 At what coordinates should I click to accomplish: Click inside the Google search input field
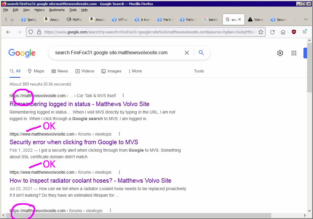119,52
